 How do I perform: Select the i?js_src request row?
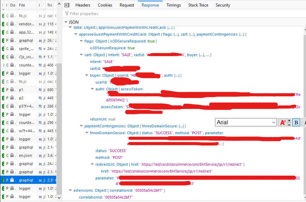coord(28,57)
